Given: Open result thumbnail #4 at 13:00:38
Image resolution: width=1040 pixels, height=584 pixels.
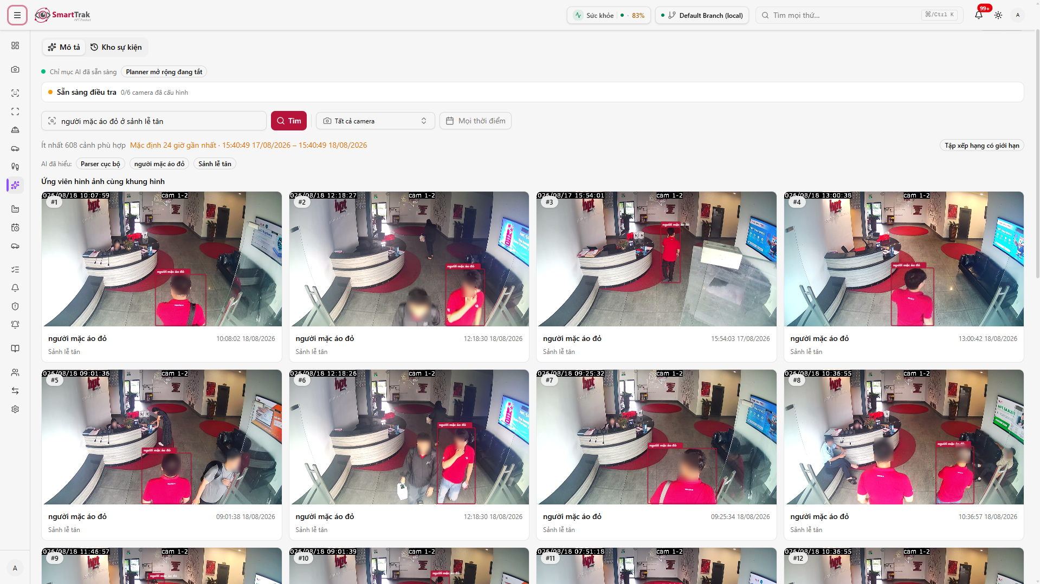Looking at the screenshot, I should [904, 259].
